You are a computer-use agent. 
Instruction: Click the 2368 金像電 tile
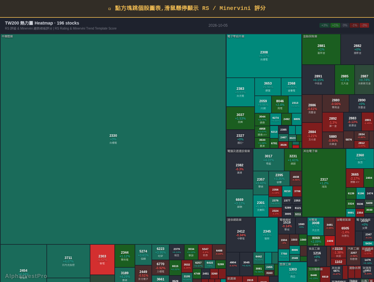coord(291,87)
